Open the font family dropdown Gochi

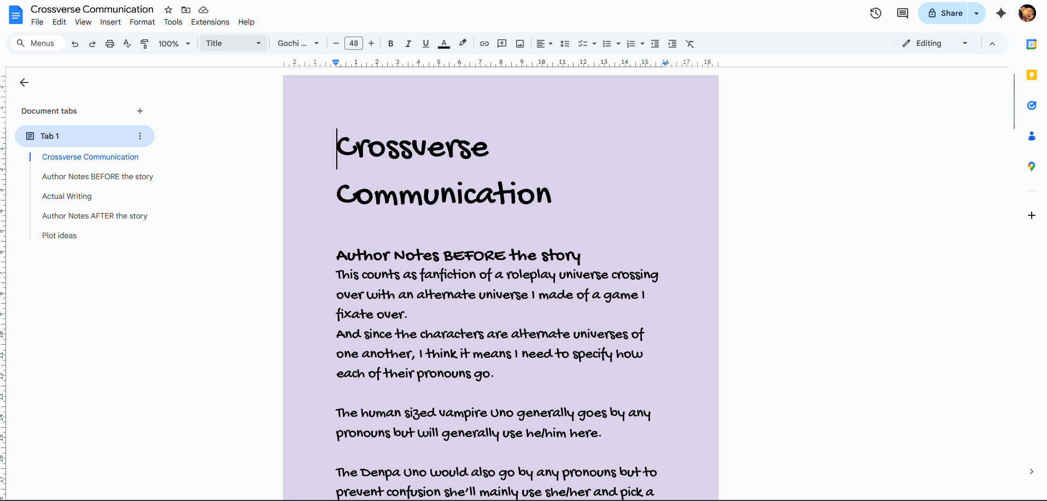(x=298, y=43)
